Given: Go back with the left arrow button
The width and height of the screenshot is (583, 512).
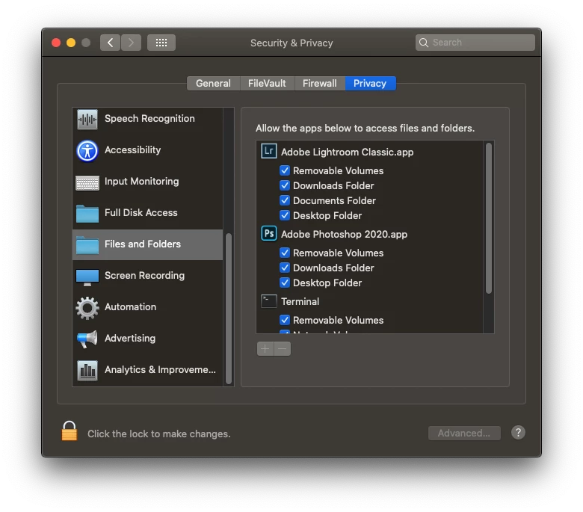Looking at the screenshot, I should (x=110, y=43).
